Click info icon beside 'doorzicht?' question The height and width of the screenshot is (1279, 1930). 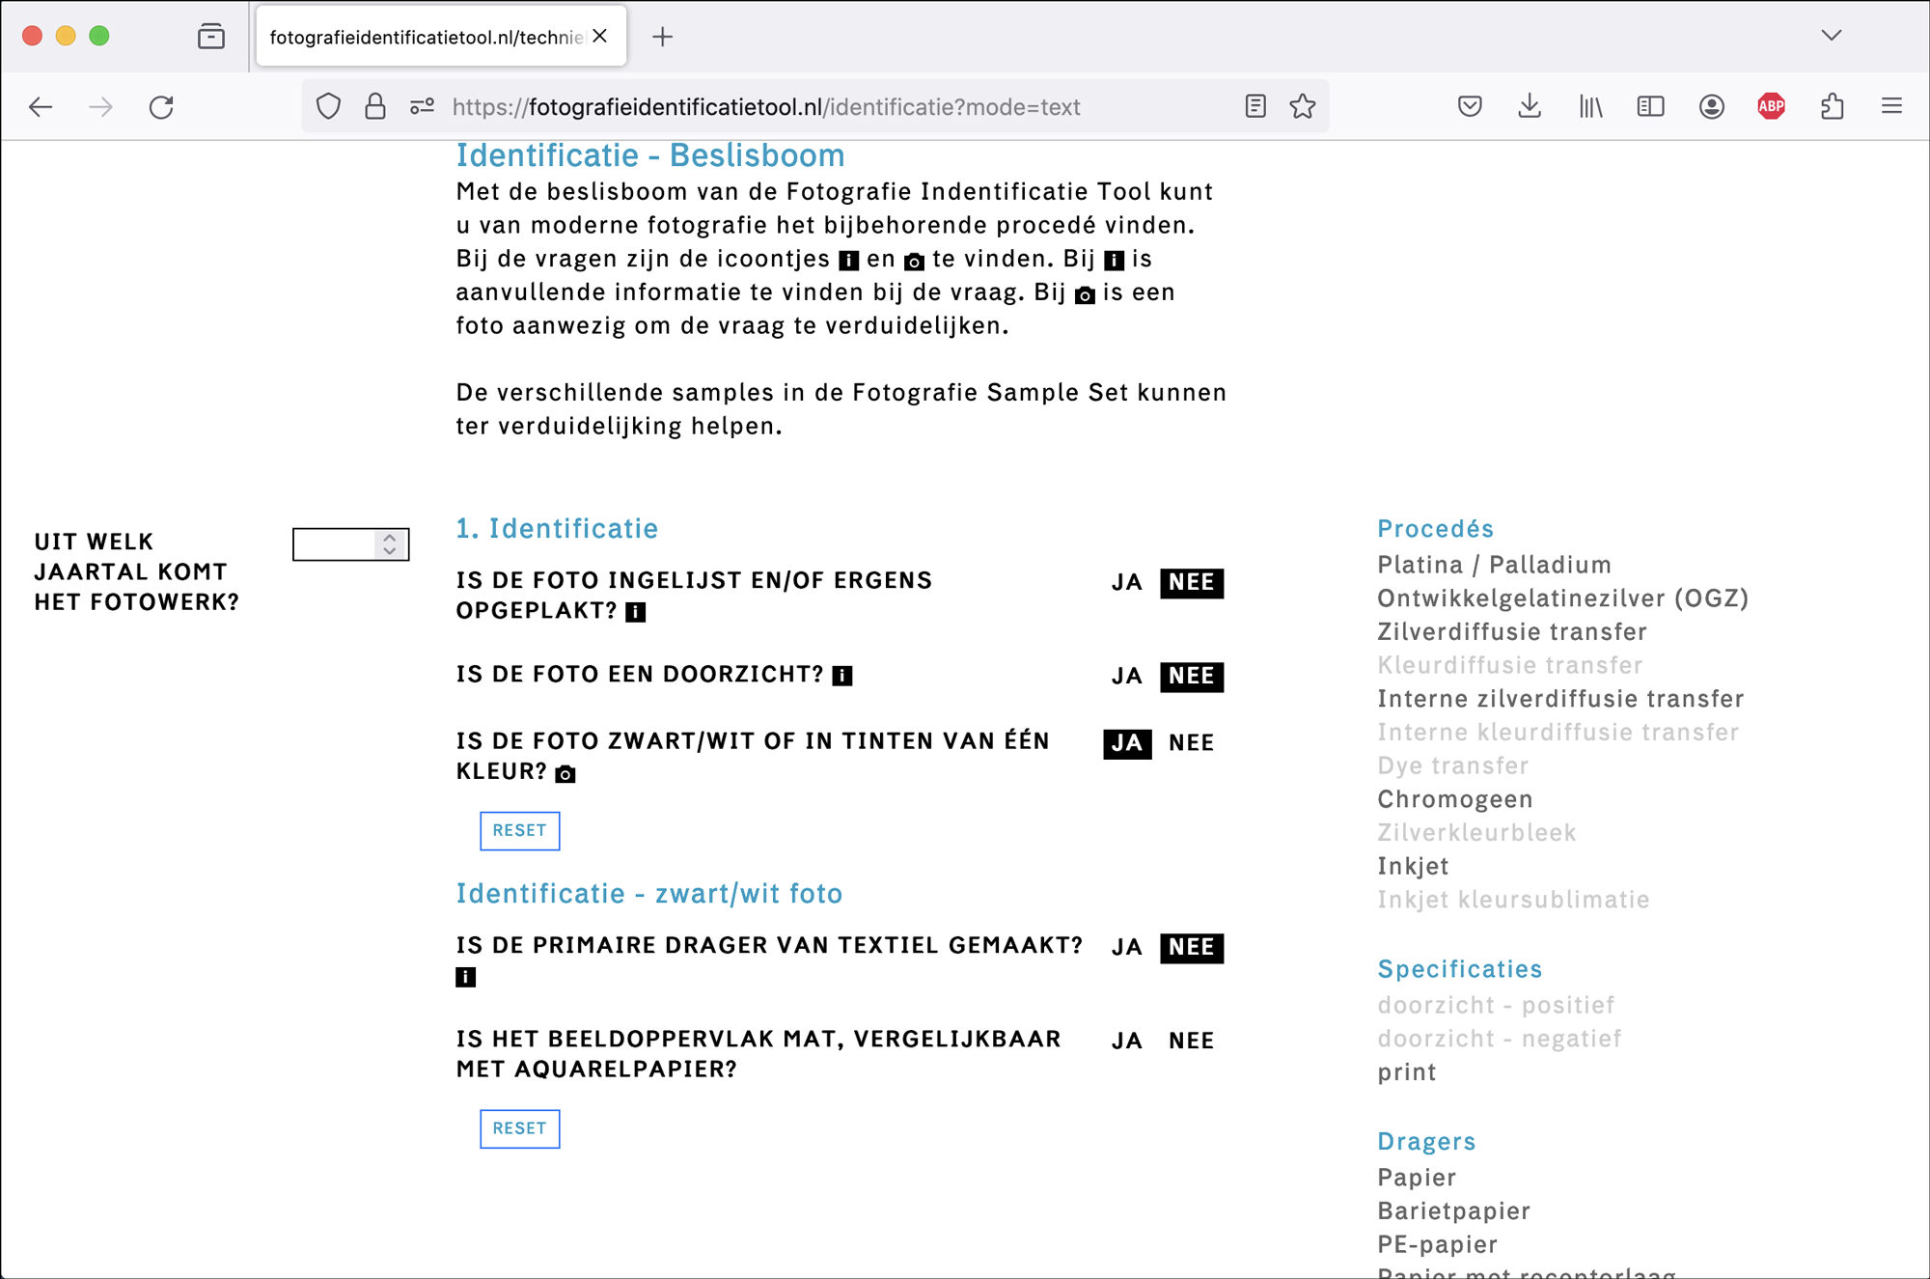(842, 676)
